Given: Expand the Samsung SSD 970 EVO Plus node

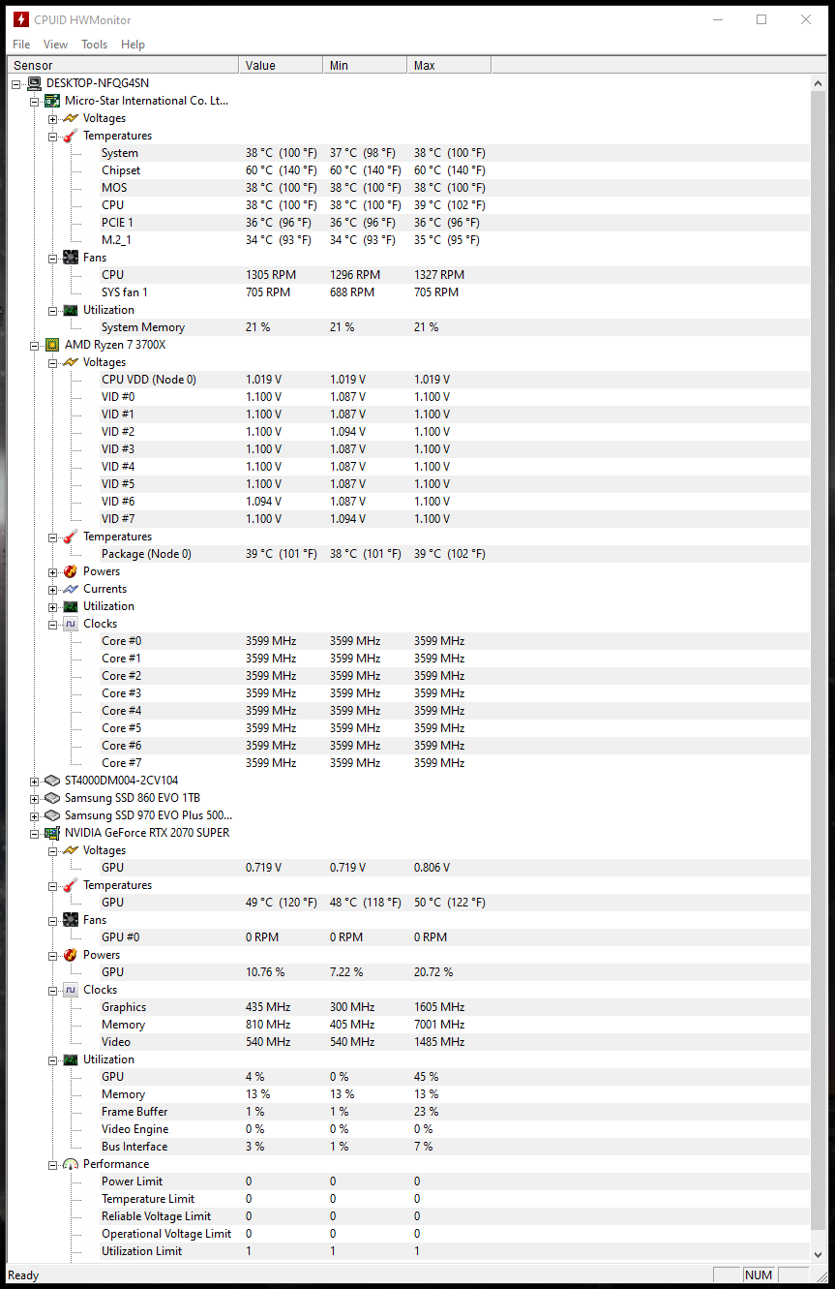Looking at the screenshot, I should coord(35,815).
